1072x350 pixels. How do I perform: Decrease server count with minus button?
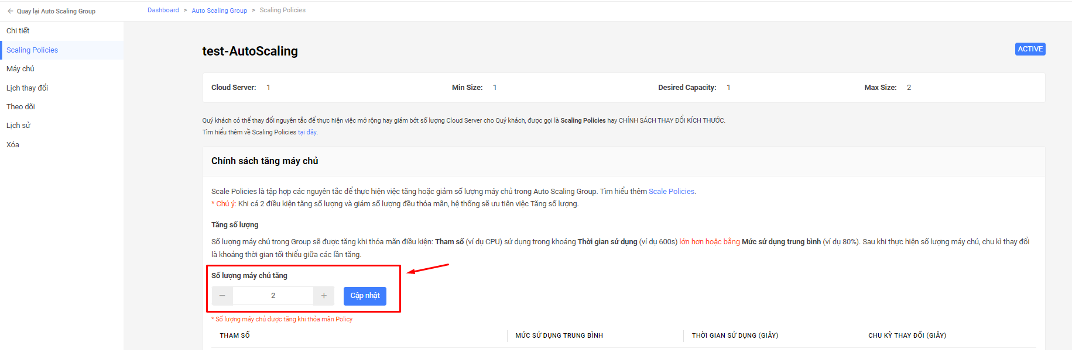point(222,296)
